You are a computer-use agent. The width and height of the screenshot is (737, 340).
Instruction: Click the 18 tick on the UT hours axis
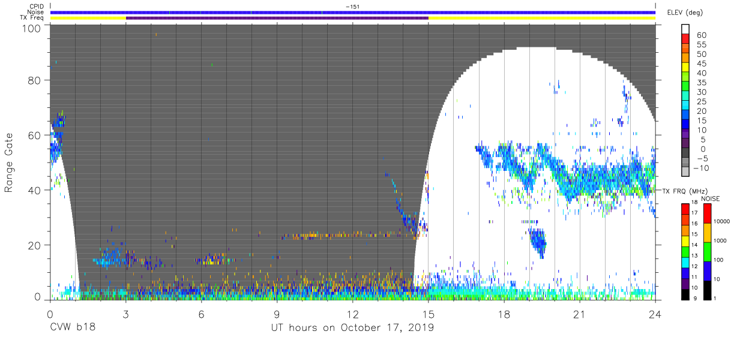coord(504,314)
